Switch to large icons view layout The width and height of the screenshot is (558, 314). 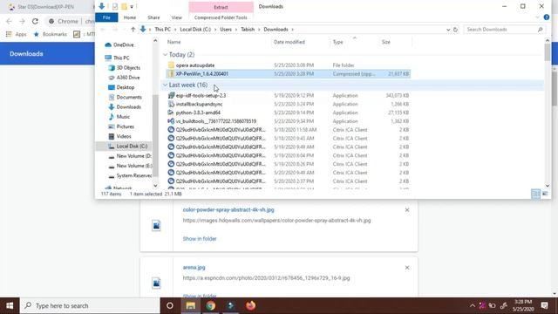click(x=545, y=194)
